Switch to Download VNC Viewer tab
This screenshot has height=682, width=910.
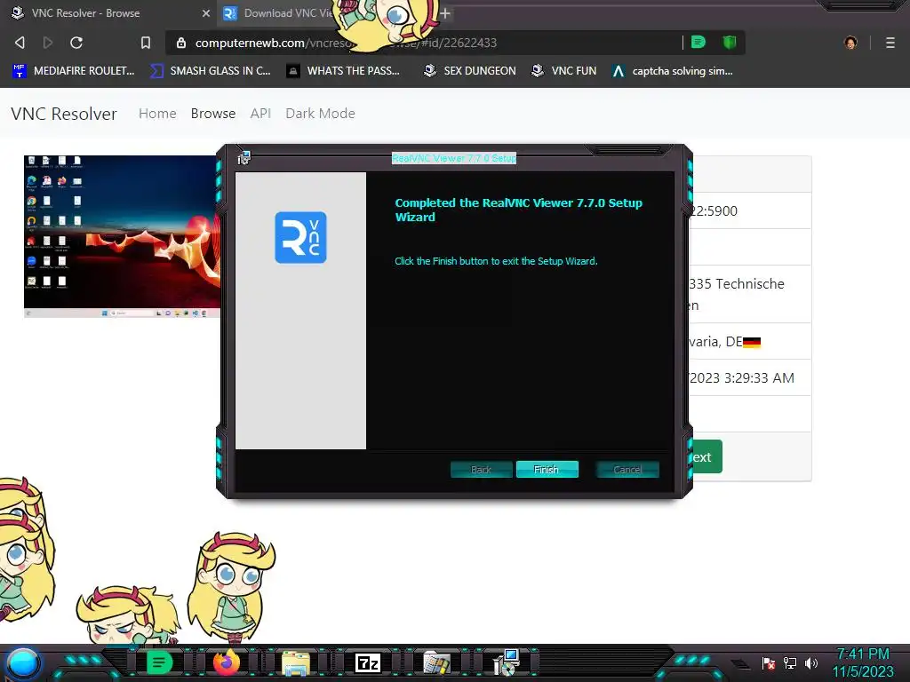[x=278, y=13]
